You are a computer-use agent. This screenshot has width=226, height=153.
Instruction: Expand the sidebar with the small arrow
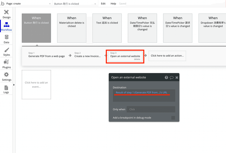coord(14,85)
